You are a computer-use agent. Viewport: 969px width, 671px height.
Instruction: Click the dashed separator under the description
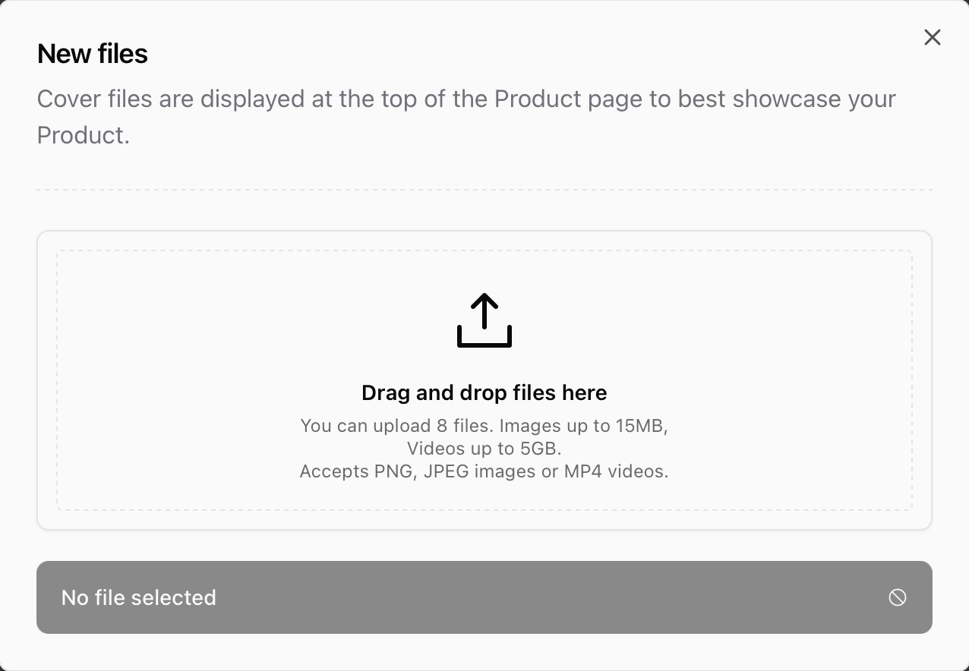point(484,187)
